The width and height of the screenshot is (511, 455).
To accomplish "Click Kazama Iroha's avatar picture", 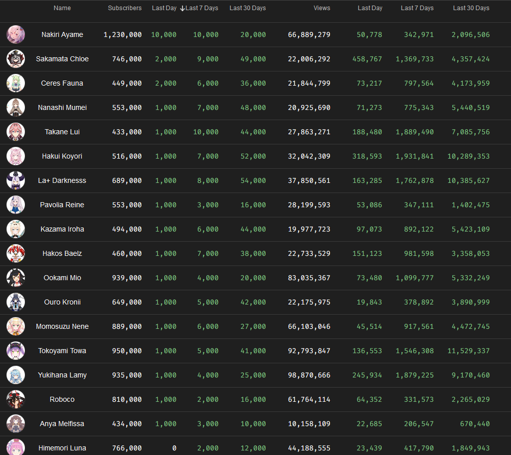I will pyautogui.click(x=16, y=229).
